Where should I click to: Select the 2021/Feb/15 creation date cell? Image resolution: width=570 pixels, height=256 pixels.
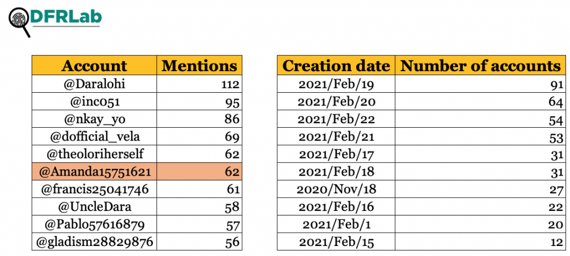tap(336, 241)
